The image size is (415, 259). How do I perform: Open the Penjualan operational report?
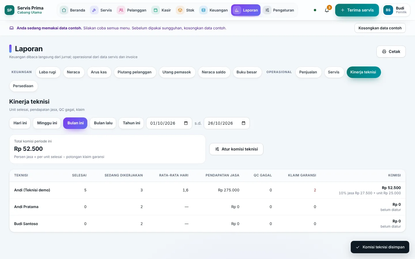point(308,72)
